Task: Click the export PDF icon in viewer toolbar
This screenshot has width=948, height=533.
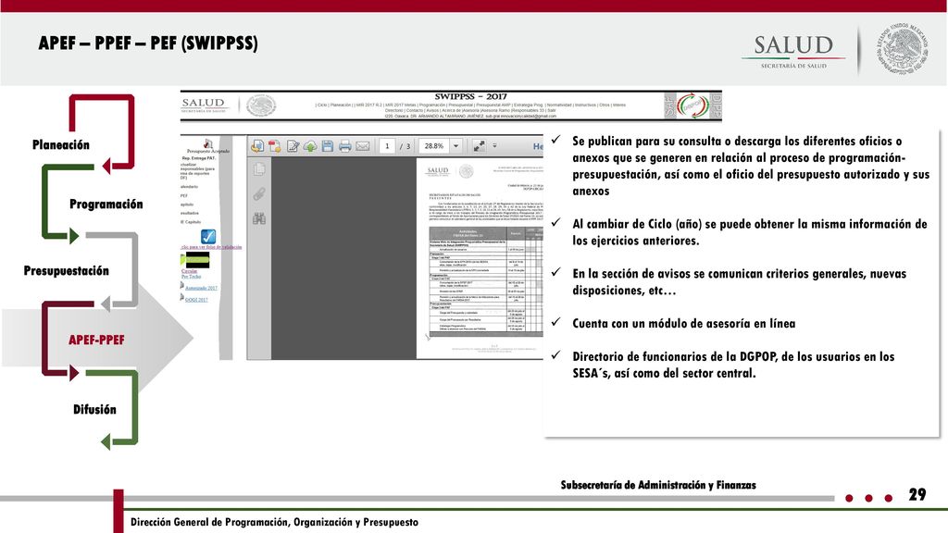Action: [257, 145]
